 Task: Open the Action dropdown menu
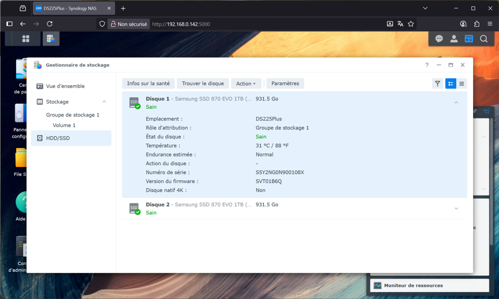[x=246, y=83]
